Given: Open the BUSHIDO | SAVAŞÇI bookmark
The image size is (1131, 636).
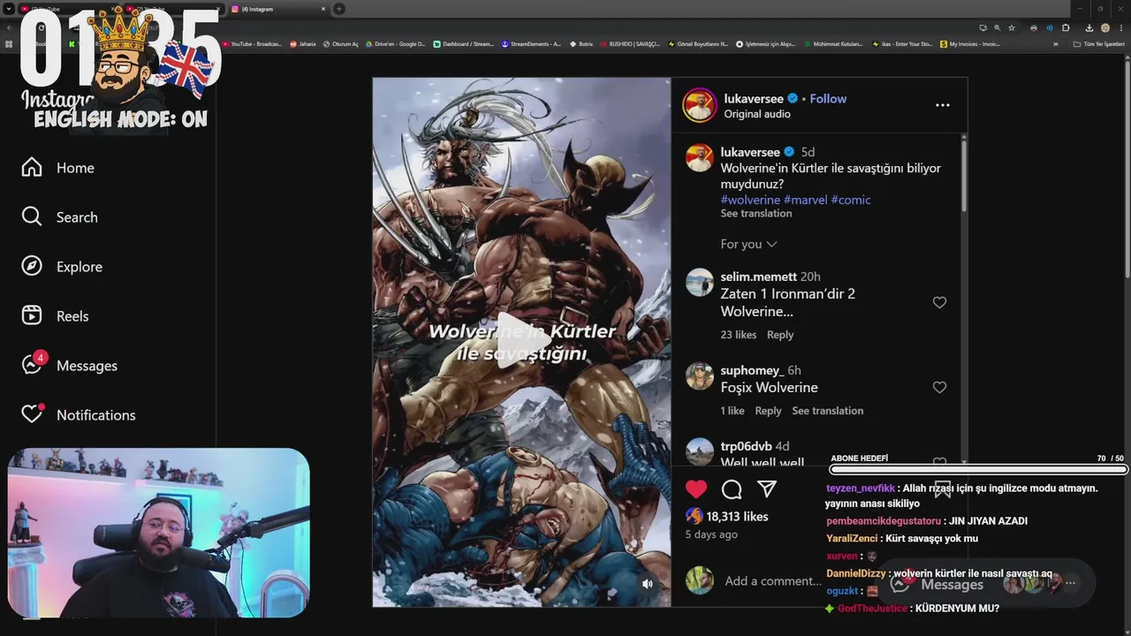Looking at the screenshot, I should point(630,44).
